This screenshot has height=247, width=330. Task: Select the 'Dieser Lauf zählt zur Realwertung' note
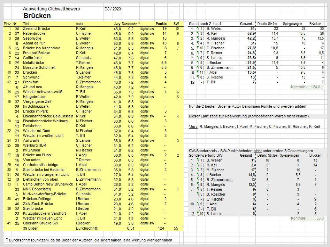(x=249, y=116)
